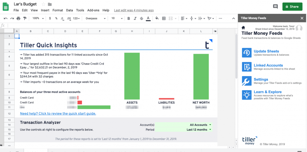Viewport: 307px width, 152px height.
Task: Click the move to folder icon
Action: (x=50, y=4)
